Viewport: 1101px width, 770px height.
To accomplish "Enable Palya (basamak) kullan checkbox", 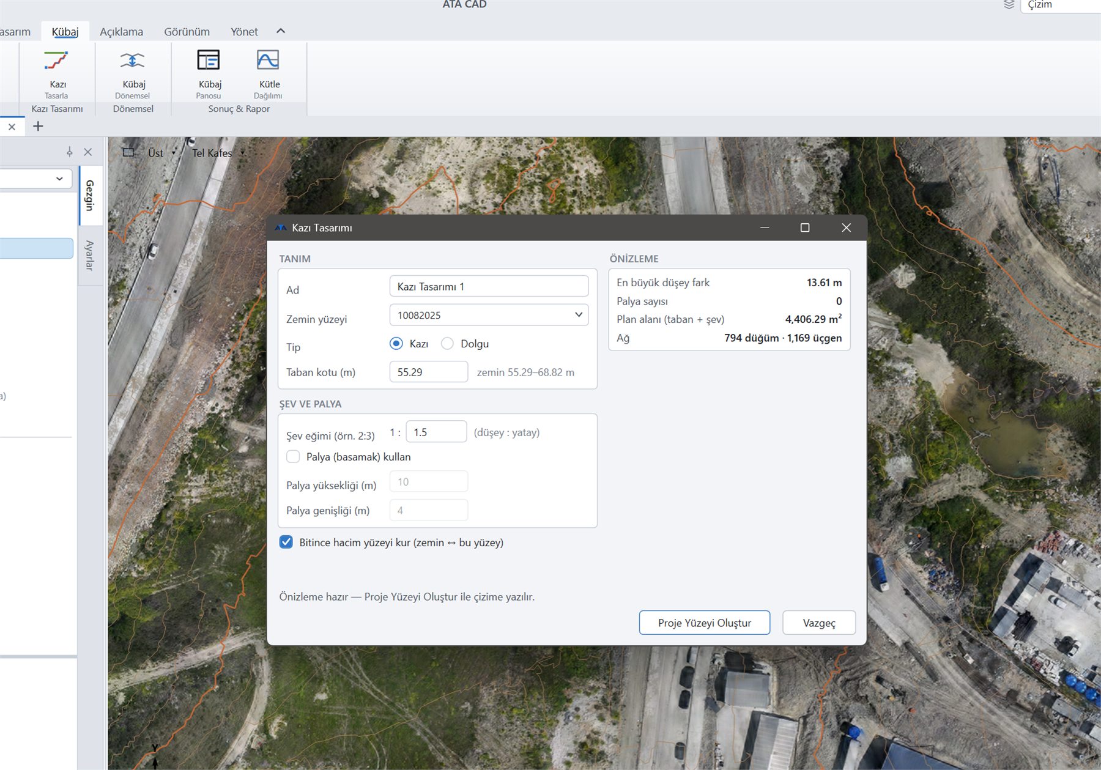I will click(293, 457).
